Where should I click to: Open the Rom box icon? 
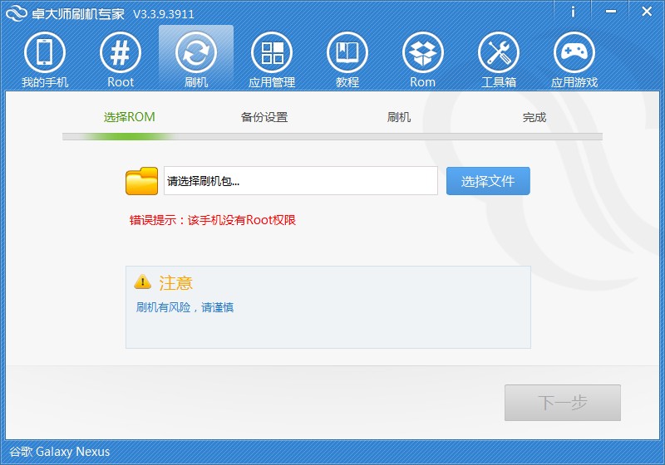tap(423, 52)
